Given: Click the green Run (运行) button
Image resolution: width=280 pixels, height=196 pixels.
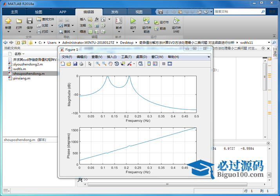Looking at the screenshot, I should click(133, 21).
